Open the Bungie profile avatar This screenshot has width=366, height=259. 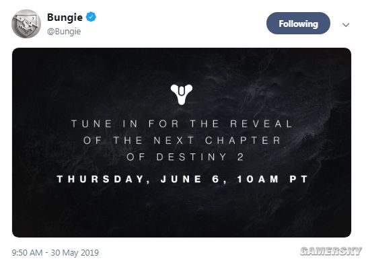point(26,24)
